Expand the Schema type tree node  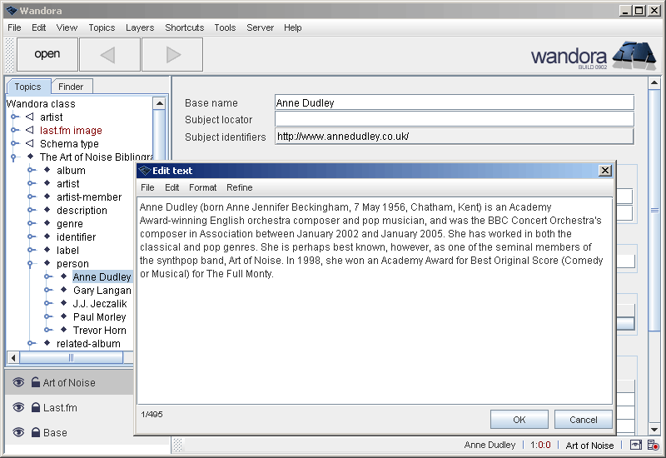pyautogui.click(x=14, y=144)
